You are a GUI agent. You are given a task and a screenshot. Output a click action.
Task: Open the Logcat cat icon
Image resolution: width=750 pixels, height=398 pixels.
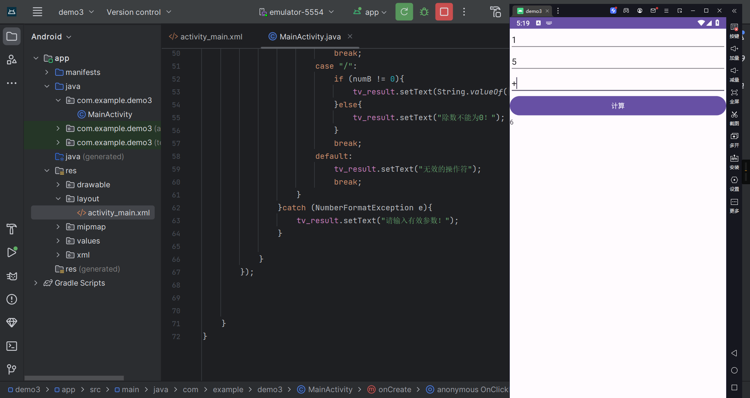[12, 276]
